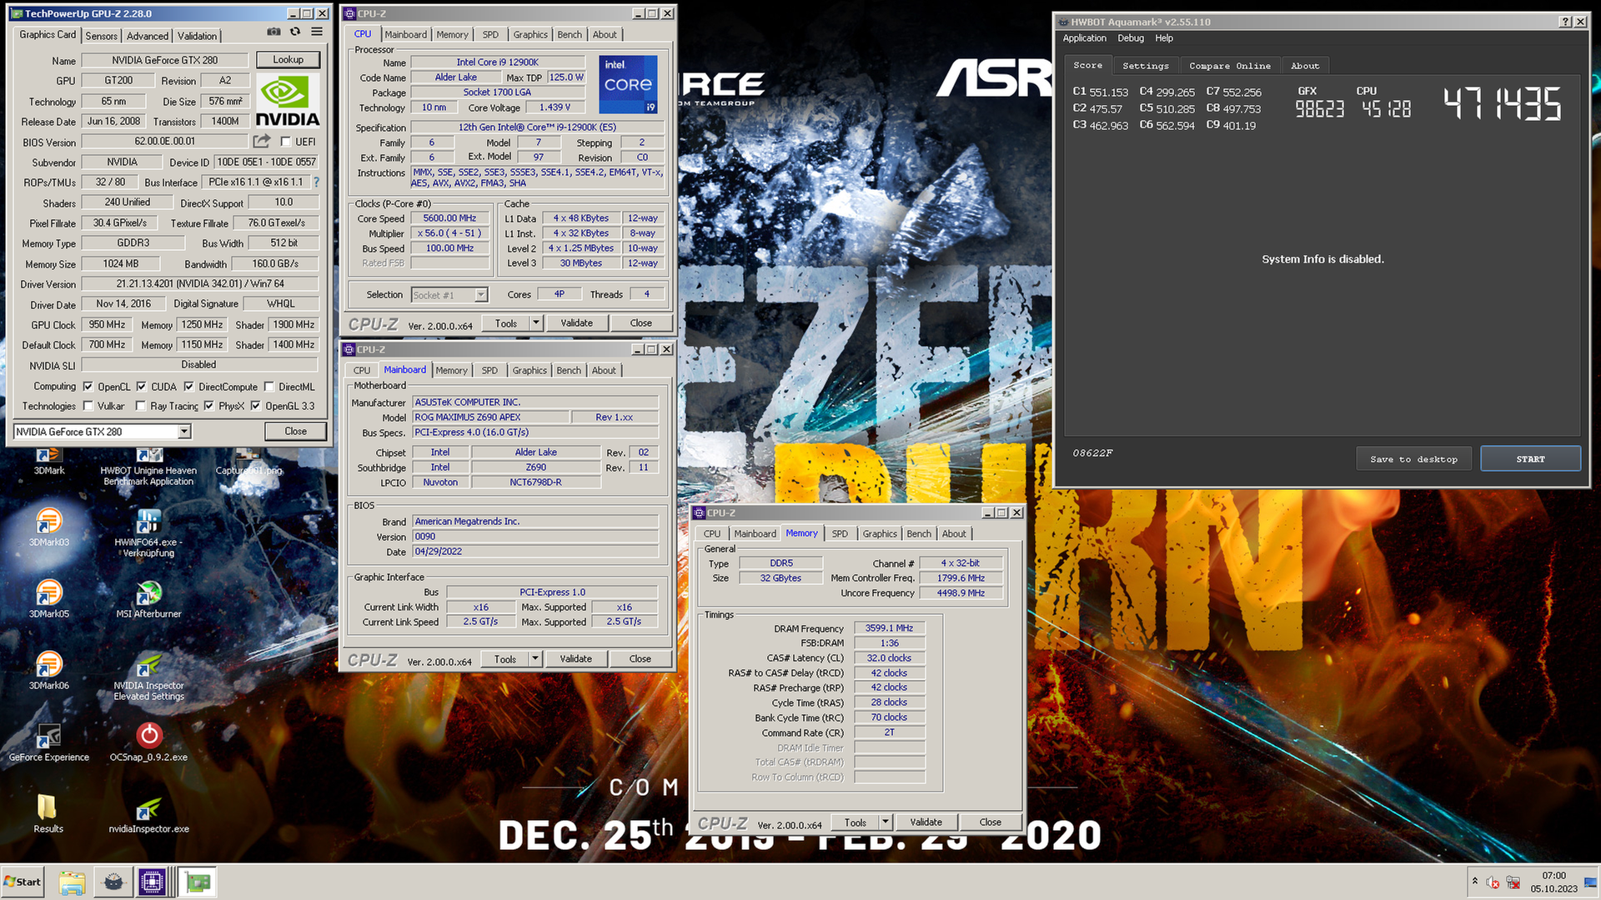Select nvidiaInspector.exe desktop icon
Image resolution: width=1601 pixels, height=900 pixels.
coord(148,813)
